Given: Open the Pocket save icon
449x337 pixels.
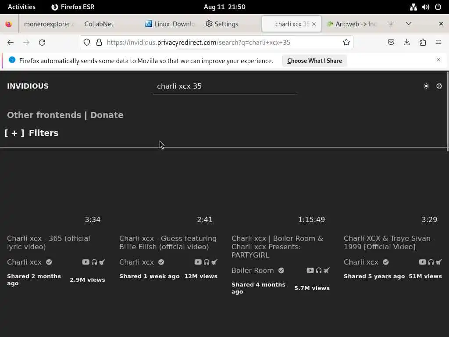Looking at the screenshot, I should (x=391, y=43).
